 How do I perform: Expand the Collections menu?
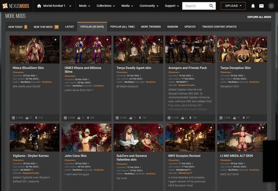[106, 6]
